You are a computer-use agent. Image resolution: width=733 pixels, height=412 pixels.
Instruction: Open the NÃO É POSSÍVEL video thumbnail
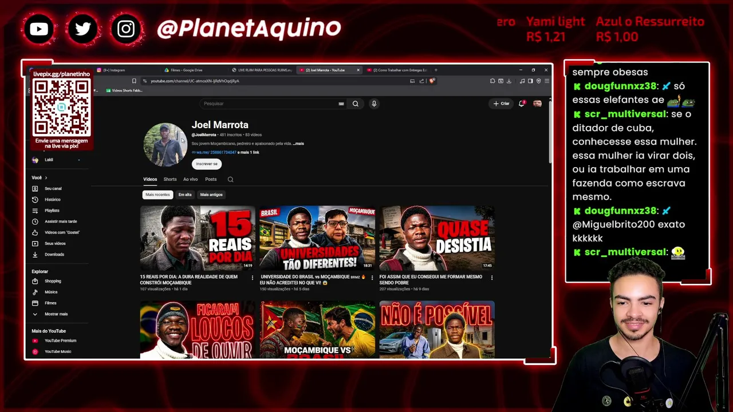tap(437, 330)
